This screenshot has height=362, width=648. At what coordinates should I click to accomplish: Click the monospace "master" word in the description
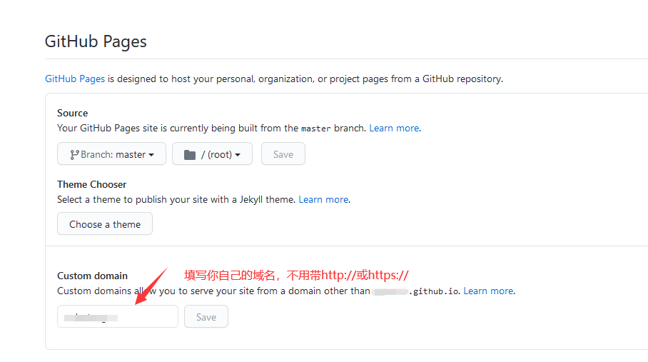pos(316,129)
